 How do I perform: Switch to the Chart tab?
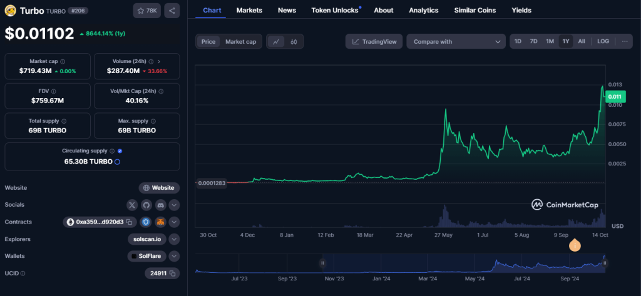pos(212,10)
